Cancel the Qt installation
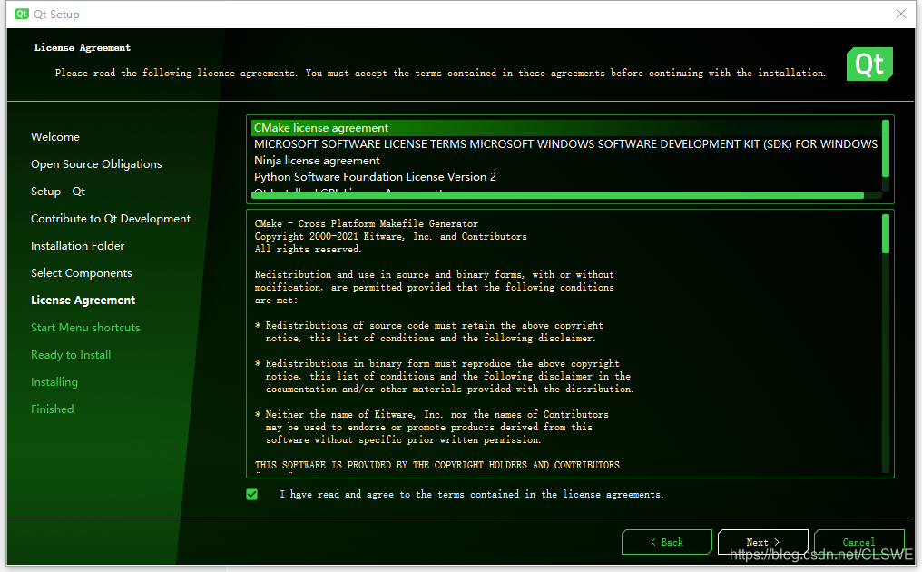This screenshot has height=572, width=922. (x=858, y=542)
